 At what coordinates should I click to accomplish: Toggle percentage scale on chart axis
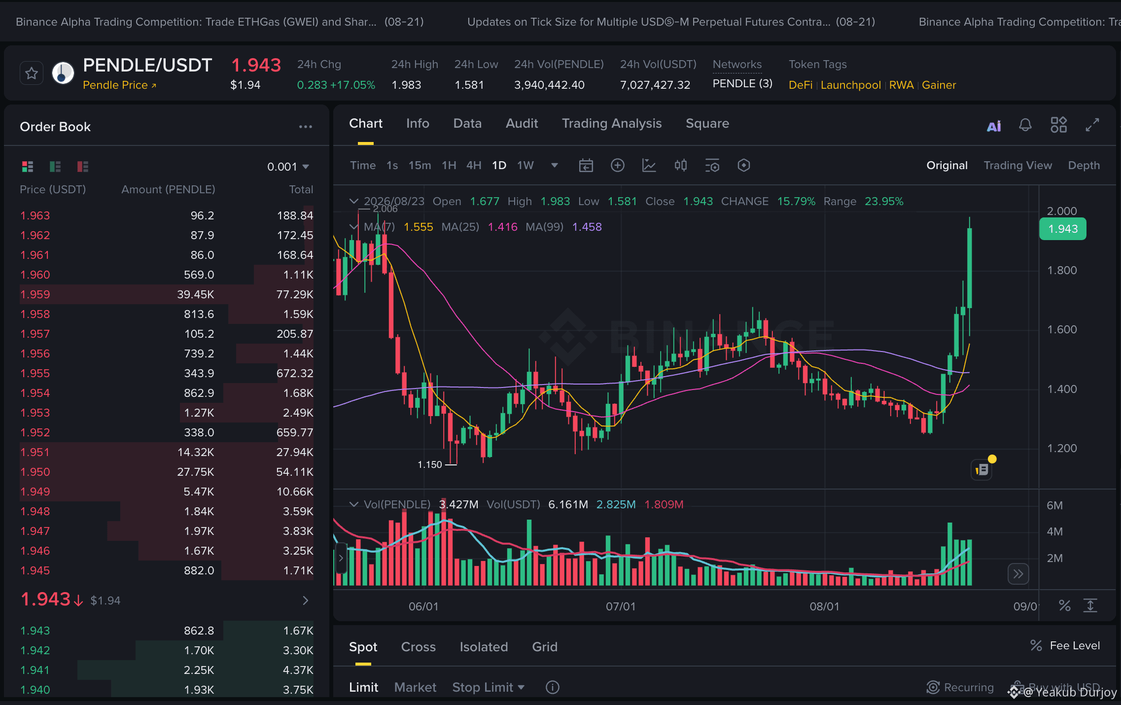[x=1065, y=605]
